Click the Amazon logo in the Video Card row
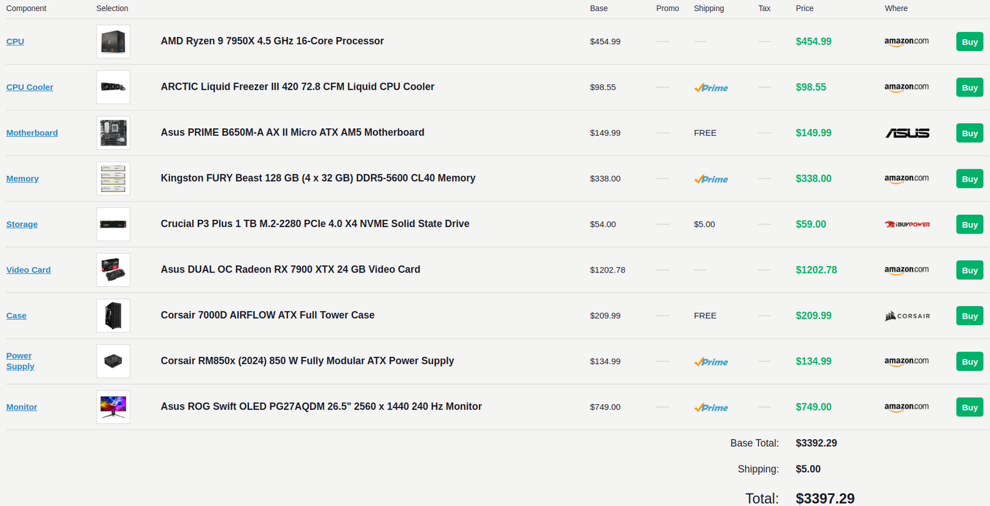The image size is (990, 506). coord(906,270)
